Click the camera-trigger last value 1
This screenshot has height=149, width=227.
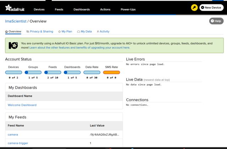pyautogui.click(x=90, y=143)
